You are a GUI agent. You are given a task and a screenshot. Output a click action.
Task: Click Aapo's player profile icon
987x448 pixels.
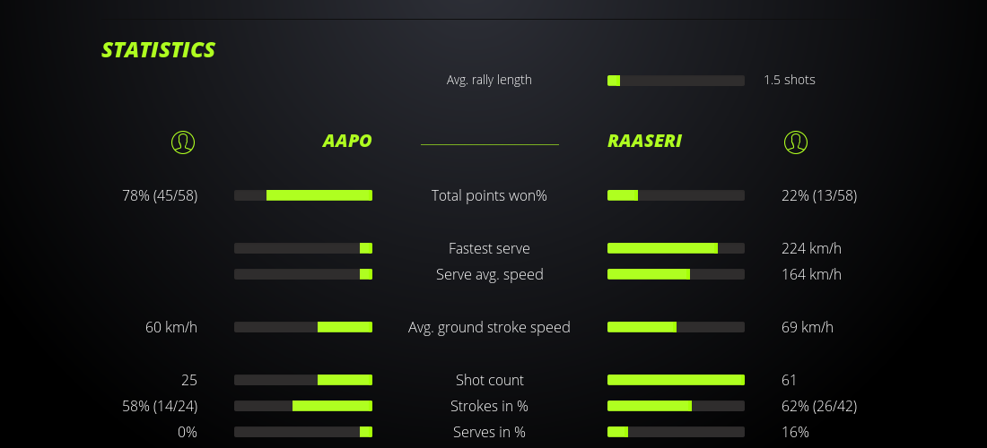click(x=182, y=142)
